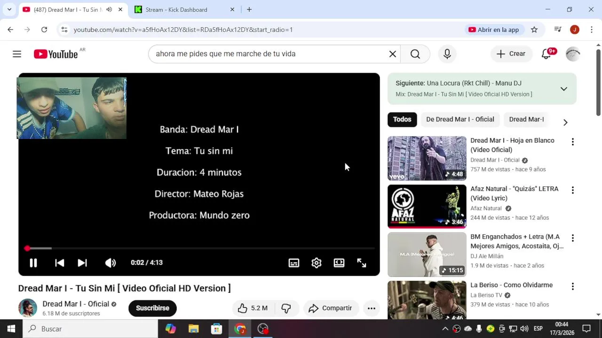Image resolution: width=602 pixels, height=338 pixels.
Task: Click the Compartir button
Action: 331,308
